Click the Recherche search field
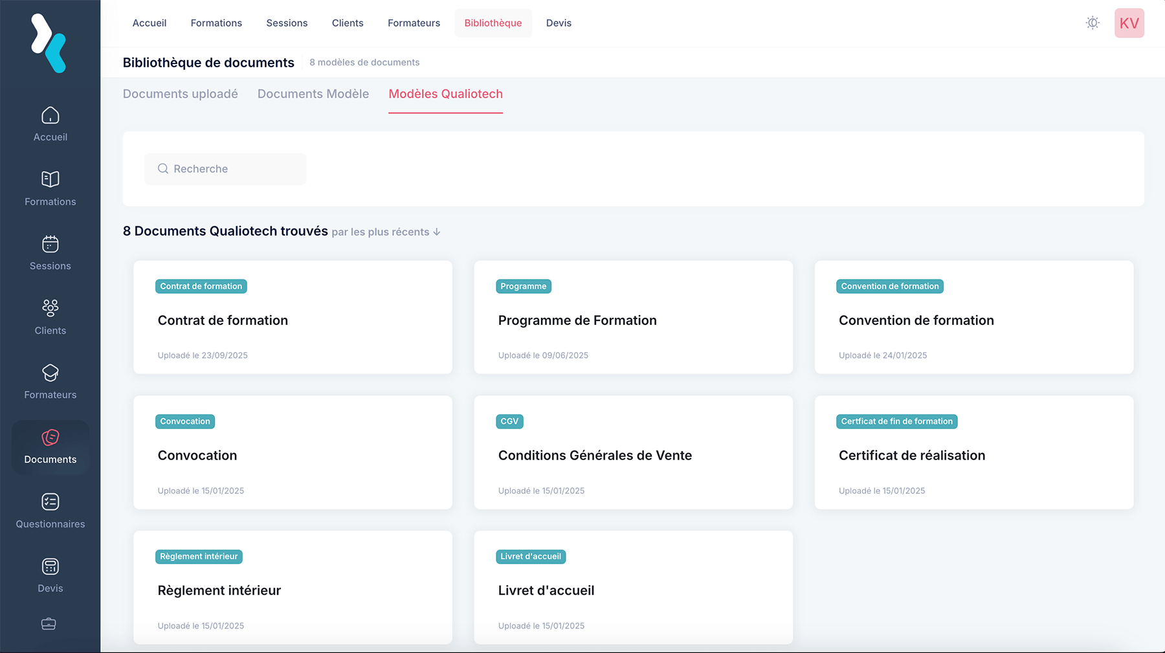This screenshot has width=1165, height=653. coord(225,169)
